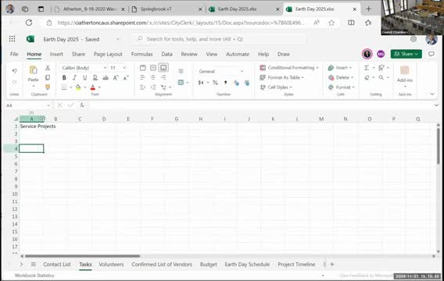Toggle Top Align vertical alignment

click(x=143, y=68)
